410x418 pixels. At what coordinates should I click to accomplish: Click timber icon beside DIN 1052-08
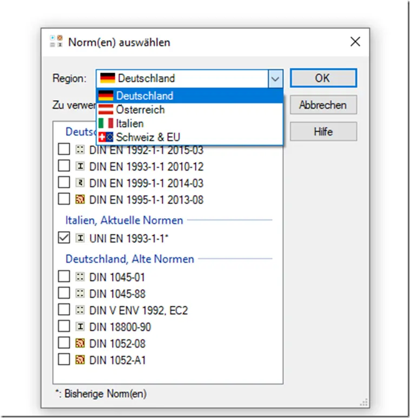tap(80, 343)
